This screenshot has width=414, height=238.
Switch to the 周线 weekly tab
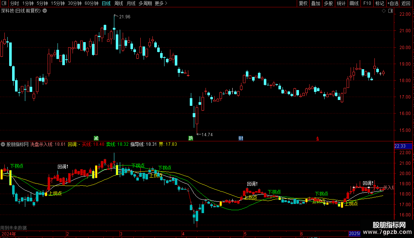click(119, 3)
